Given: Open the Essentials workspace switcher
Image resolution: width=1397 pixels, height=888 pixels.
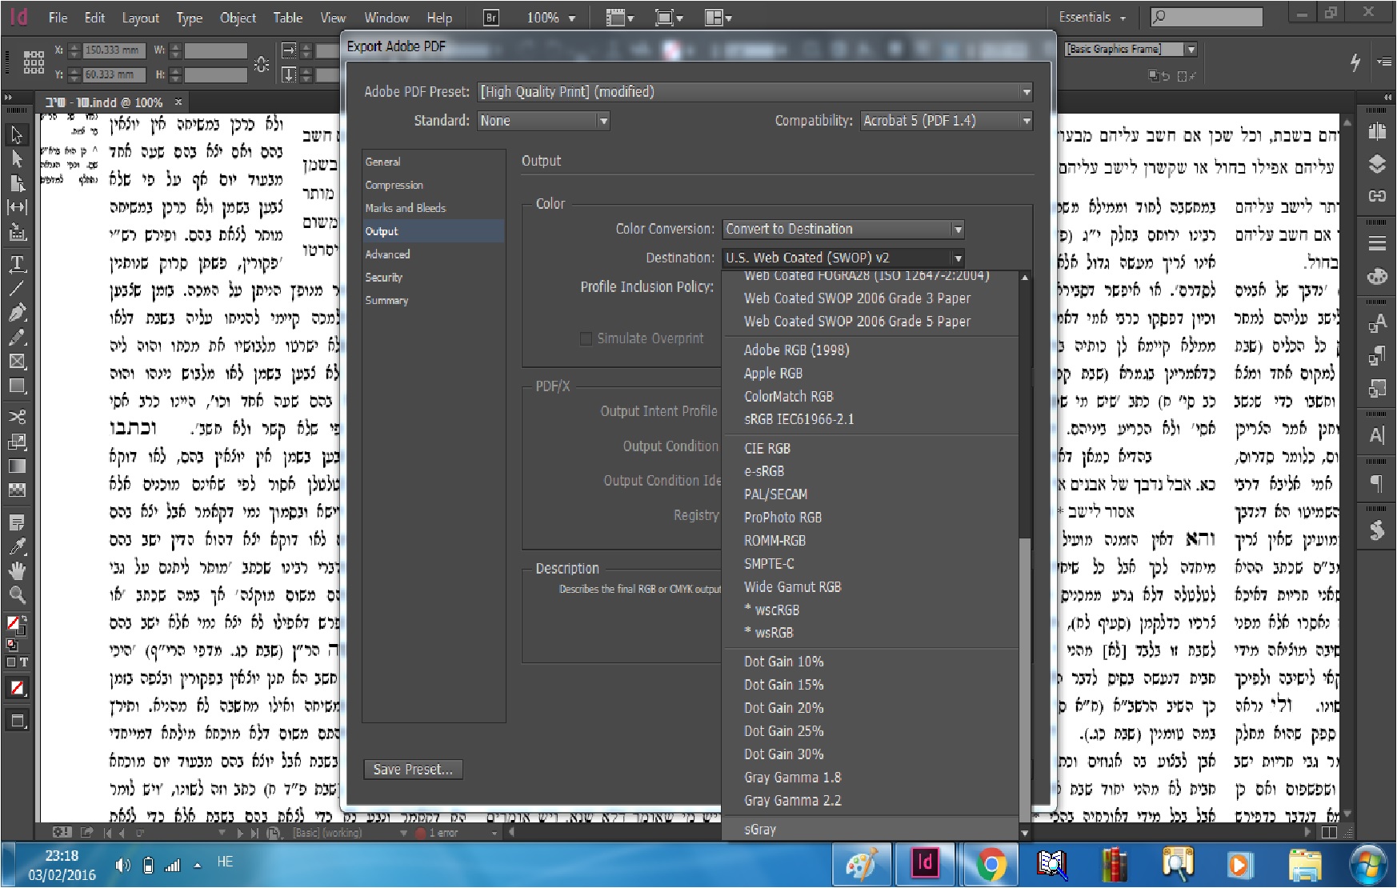Looking at the screenshot, I should pyautogui.click(x=1092, y=17).
